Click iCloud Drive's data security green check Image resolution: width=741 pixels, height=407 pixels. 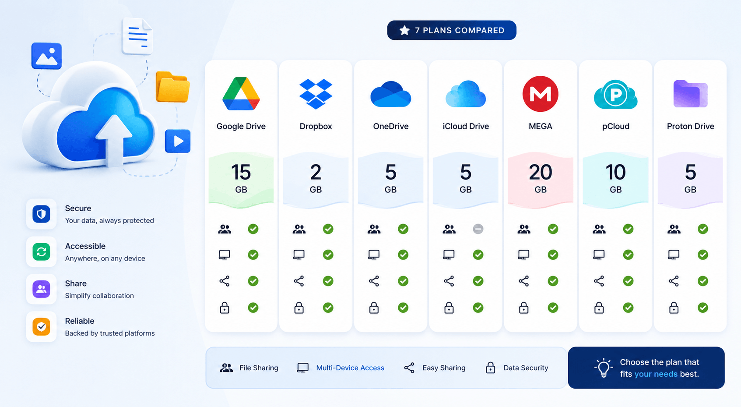tap(478, 308)
